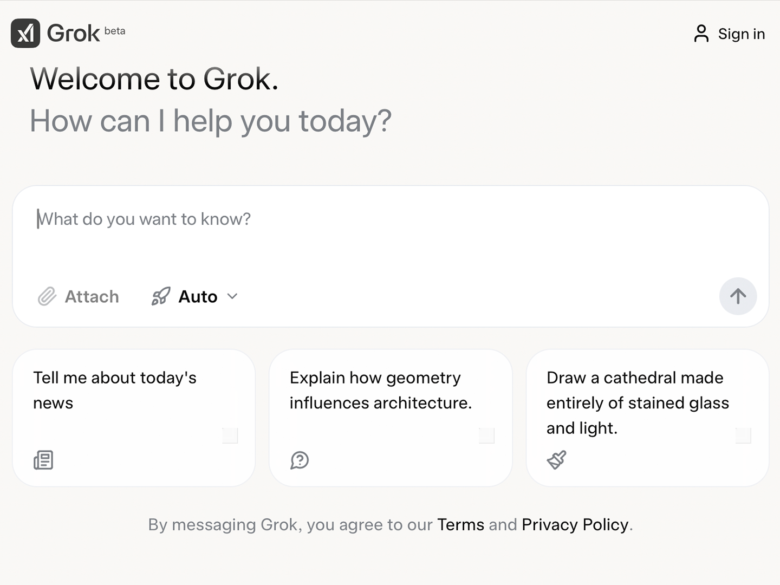Image resolution: width=780 pixels, height=585 pixels.
Task: Click the paperclip attach icon
Action: (47, 296)
